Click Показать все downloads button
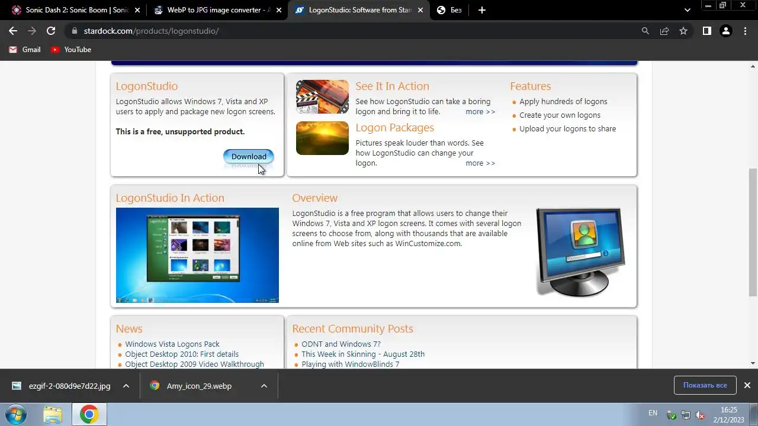The width and height of the screenshot is (758, 426). coord(705,385)
